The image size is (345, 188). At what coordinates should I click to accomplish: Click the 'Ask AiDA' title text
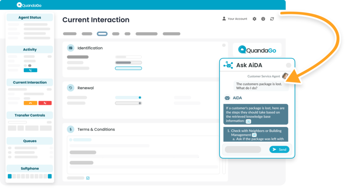[x=249, y=65]
